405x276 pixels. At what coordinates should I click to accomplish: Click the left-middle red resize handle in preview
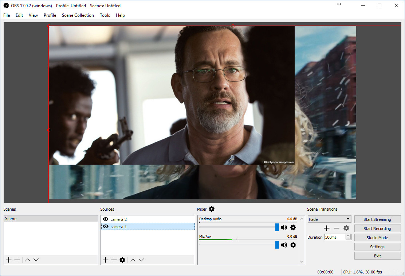(49, 130)
